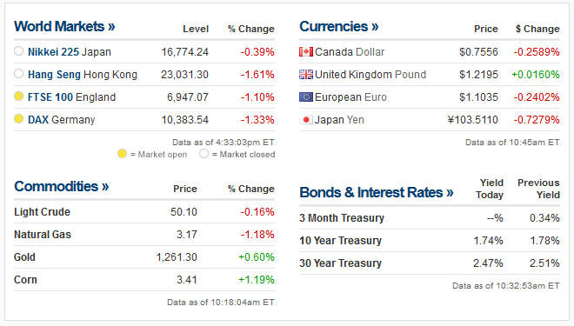Click the Canada flag icon
The height and width of the screenshot is (326, 574).
pos(305,51)
